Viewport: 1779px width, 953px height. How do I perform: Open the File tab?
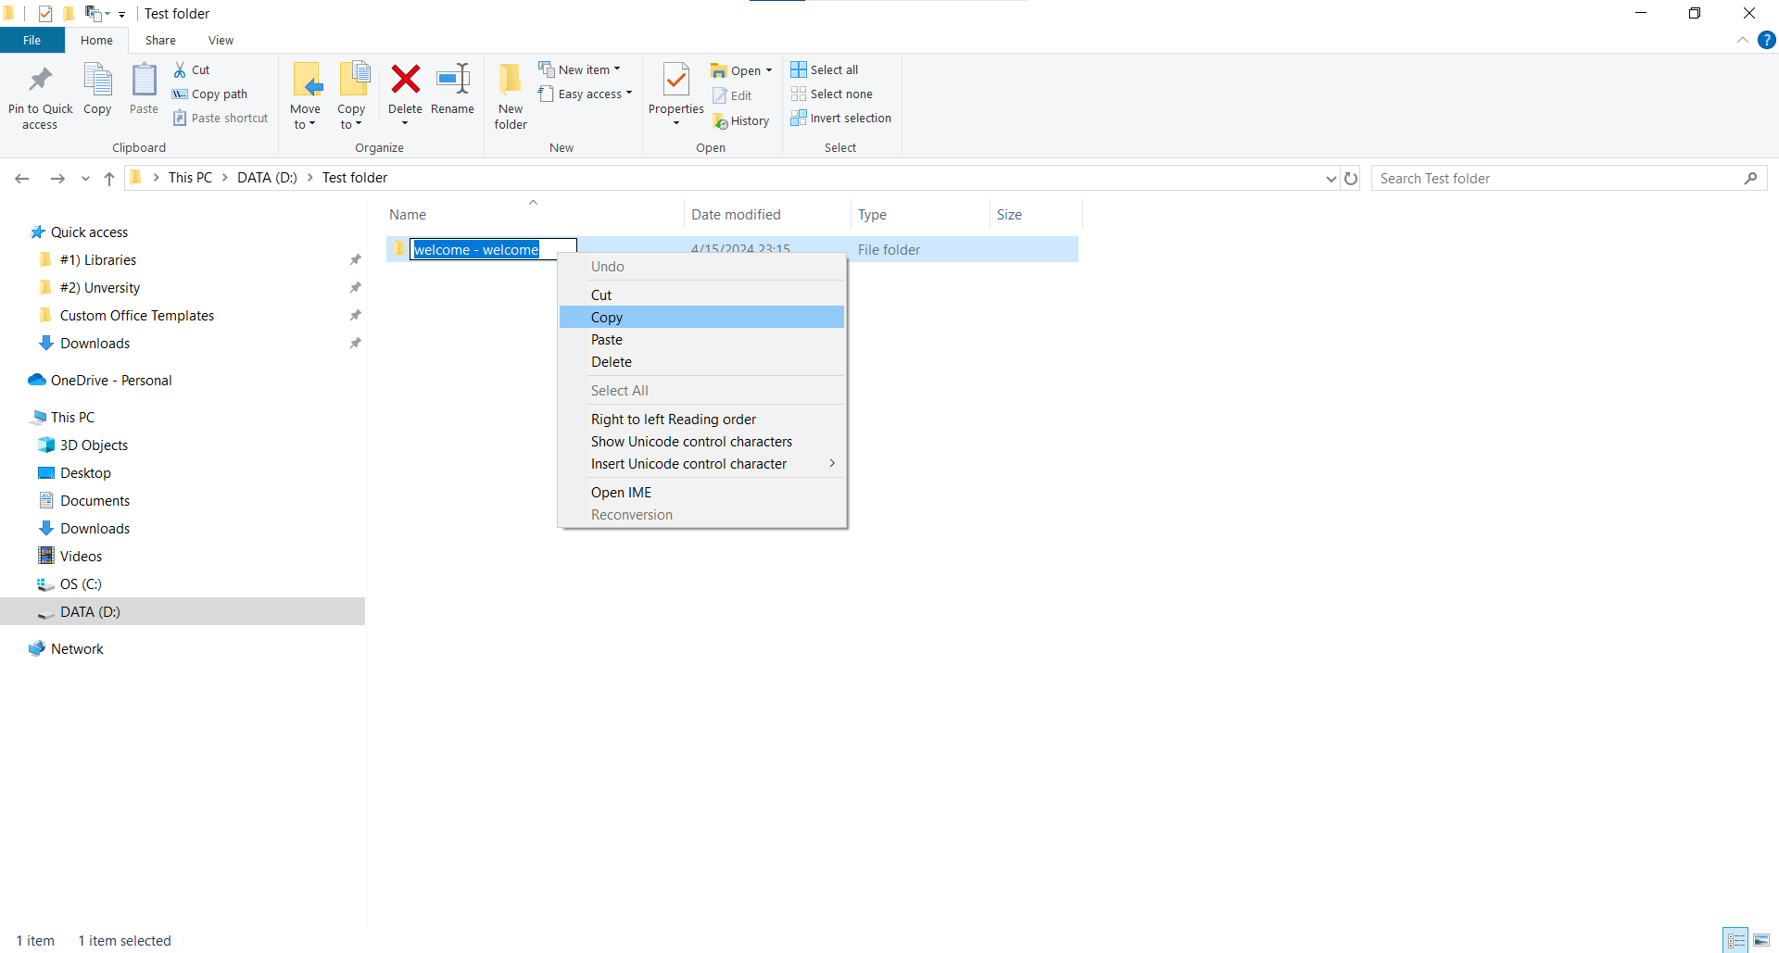click(x=32, y=40)
